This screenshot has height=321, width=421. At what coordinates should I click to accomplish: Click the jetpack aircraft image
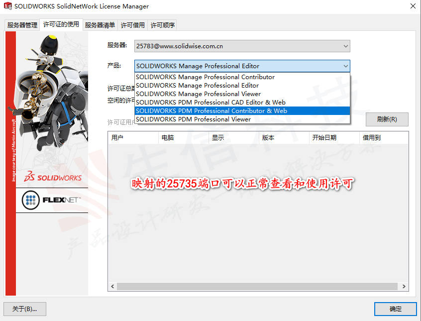point(52,94)
